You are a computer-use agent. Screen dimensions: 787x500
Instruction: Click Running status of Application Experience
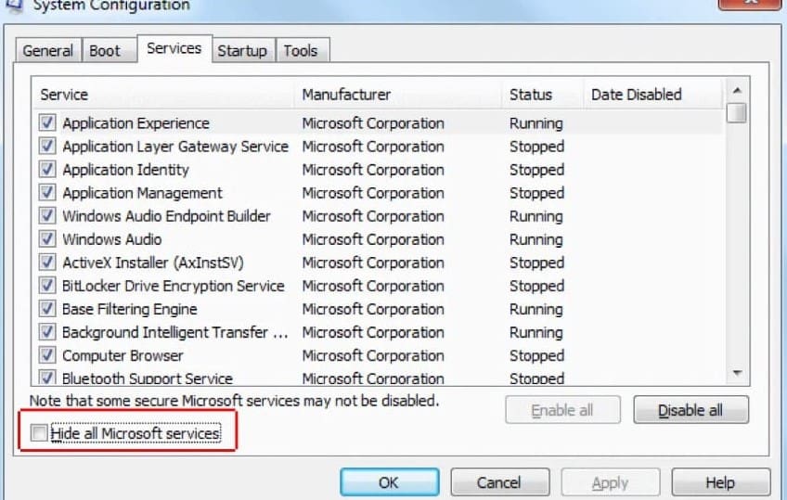[x=536, y=122]
